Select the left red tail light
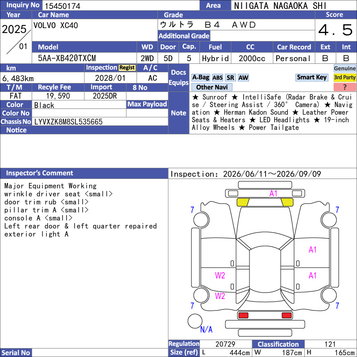The image size is (357, 357). click(x=243, y=315)
